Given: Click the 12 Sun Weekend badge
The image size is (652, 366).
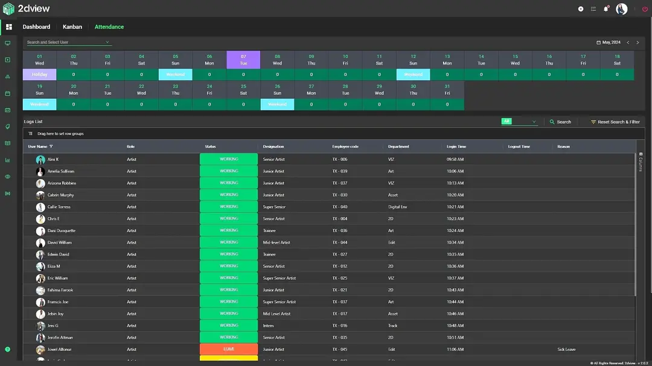Looking at the screenshot, I should coord(413,74).
